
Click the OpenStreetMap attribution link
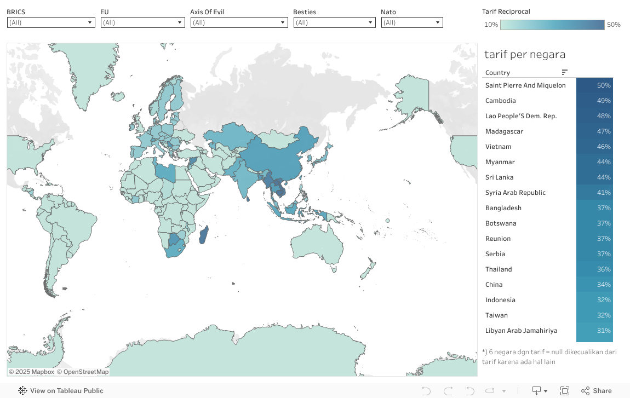(x=83, y=372)
